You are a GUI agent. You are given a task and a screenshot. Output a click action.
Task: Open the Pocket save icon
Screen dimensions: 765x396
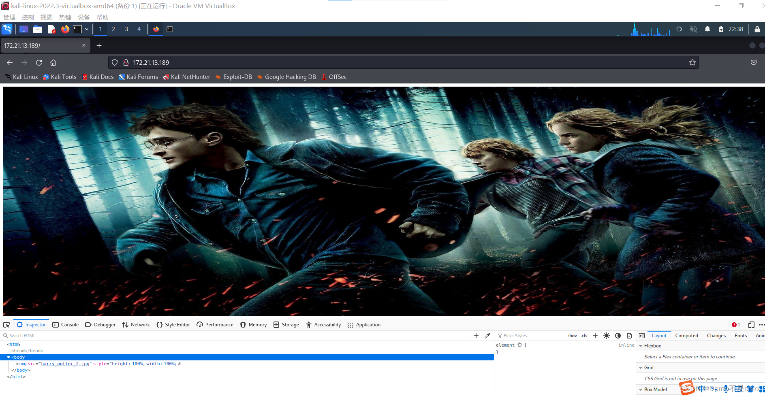[x=754, y=62]
